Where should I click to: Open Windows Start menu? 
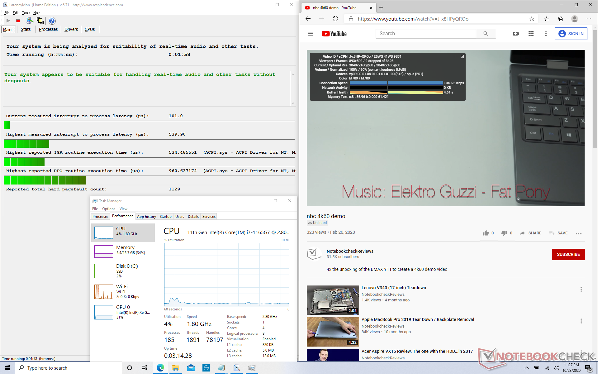[7, 368]
